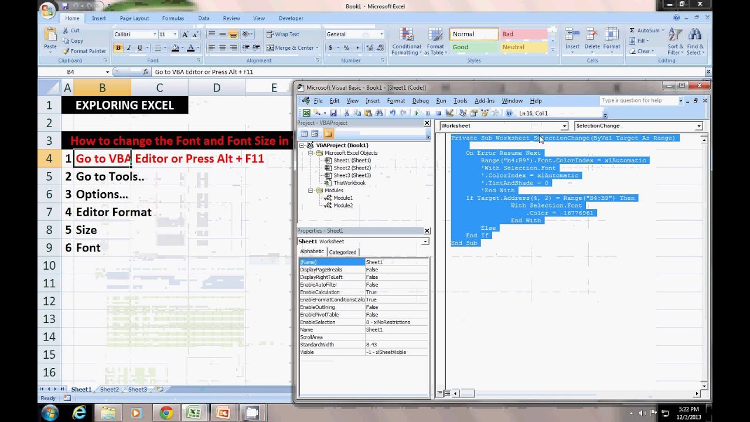Screen dimensions: 750x422
Task: Toggle Center alignment in ribbon
Action: 223,48
